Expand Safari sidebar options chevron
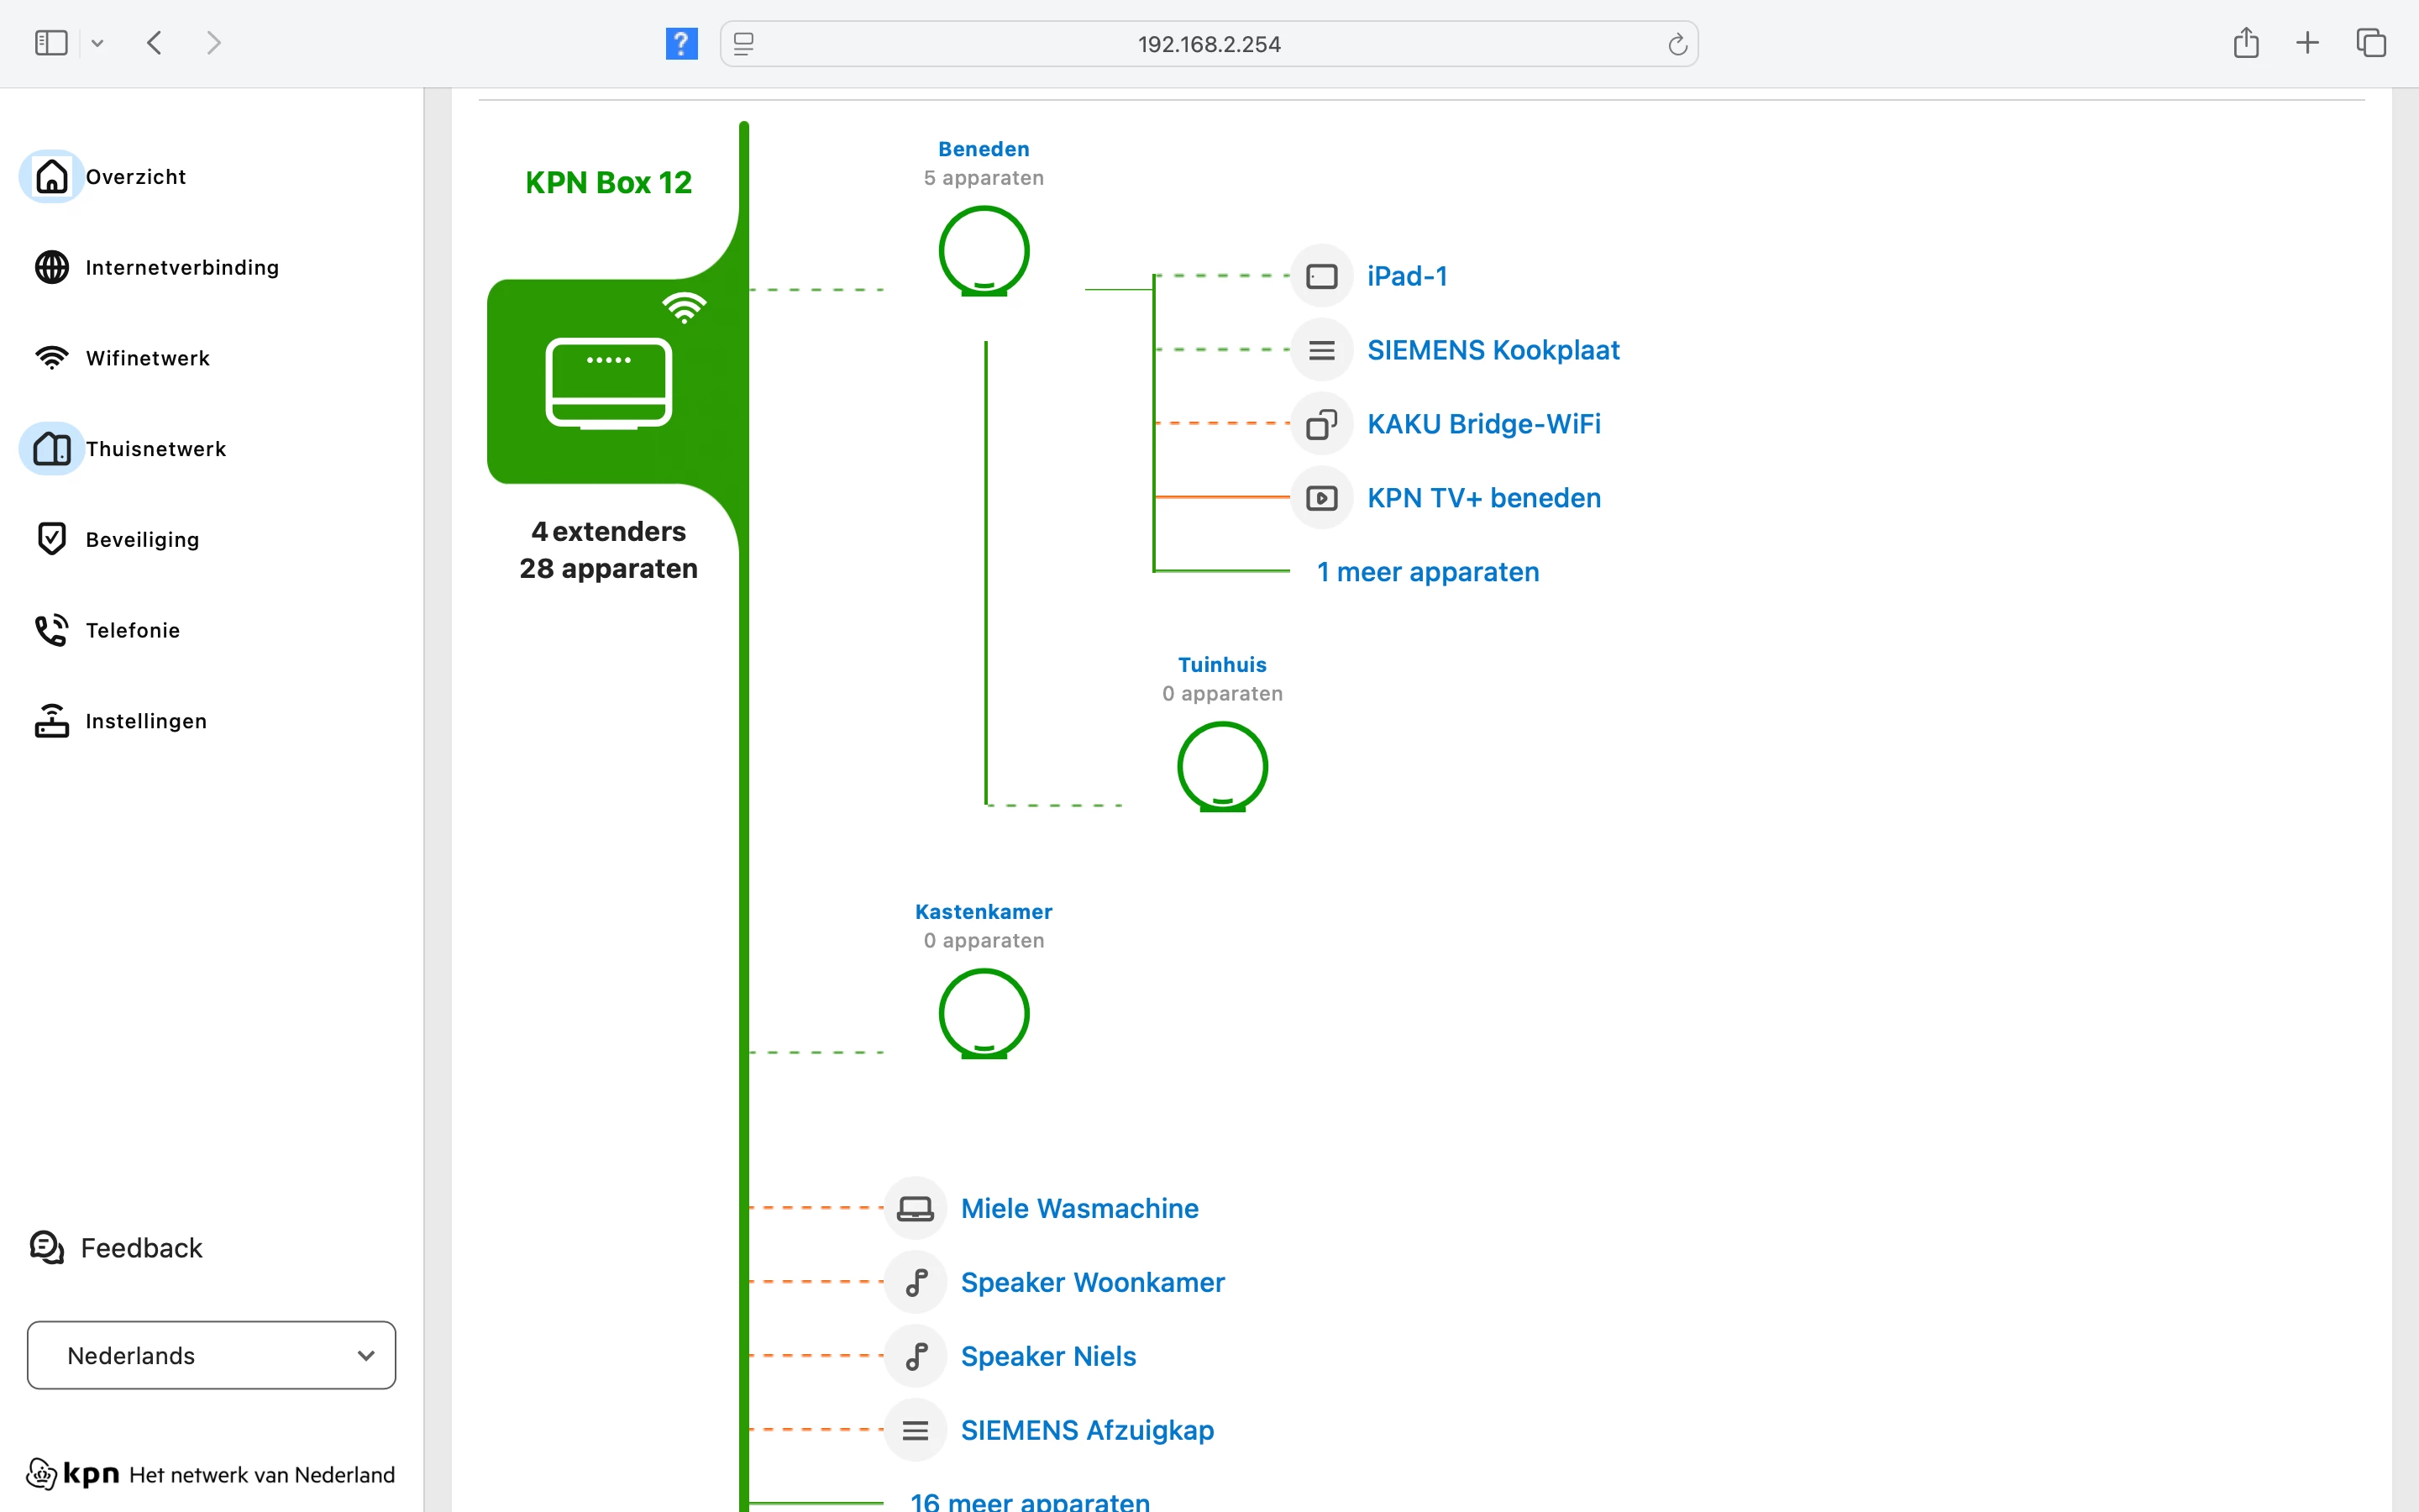The width and height of the screenshot is (2419, 1512). tap(97, 43)
